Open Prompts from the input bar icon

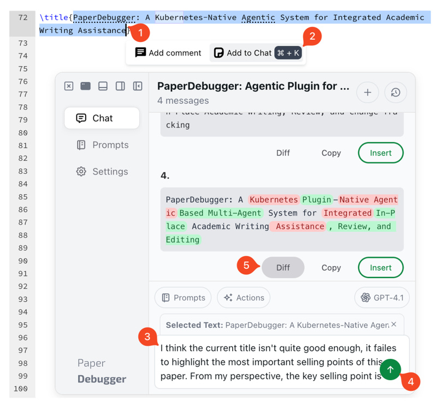click(x=183, y=298)
